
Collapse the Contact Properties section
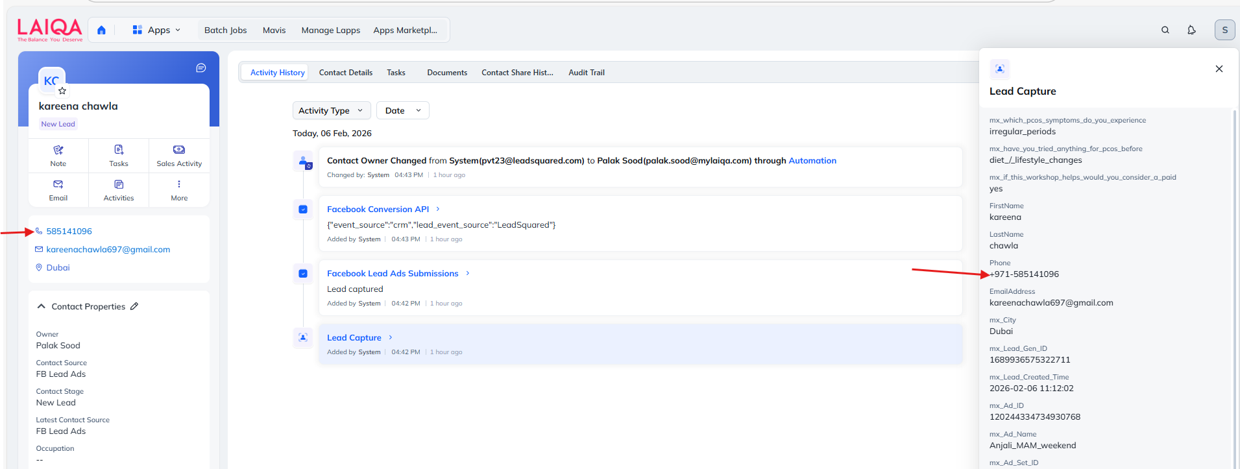[x=42, y=306]
